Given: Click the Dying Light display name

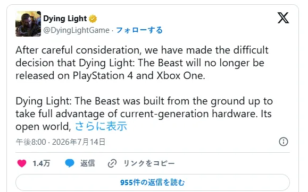Looking at the screenshot, I should pos(65,19).
